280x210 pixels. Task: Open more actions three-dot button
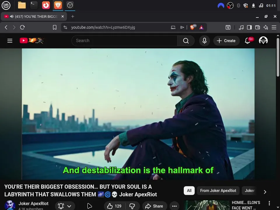(174, 206)
